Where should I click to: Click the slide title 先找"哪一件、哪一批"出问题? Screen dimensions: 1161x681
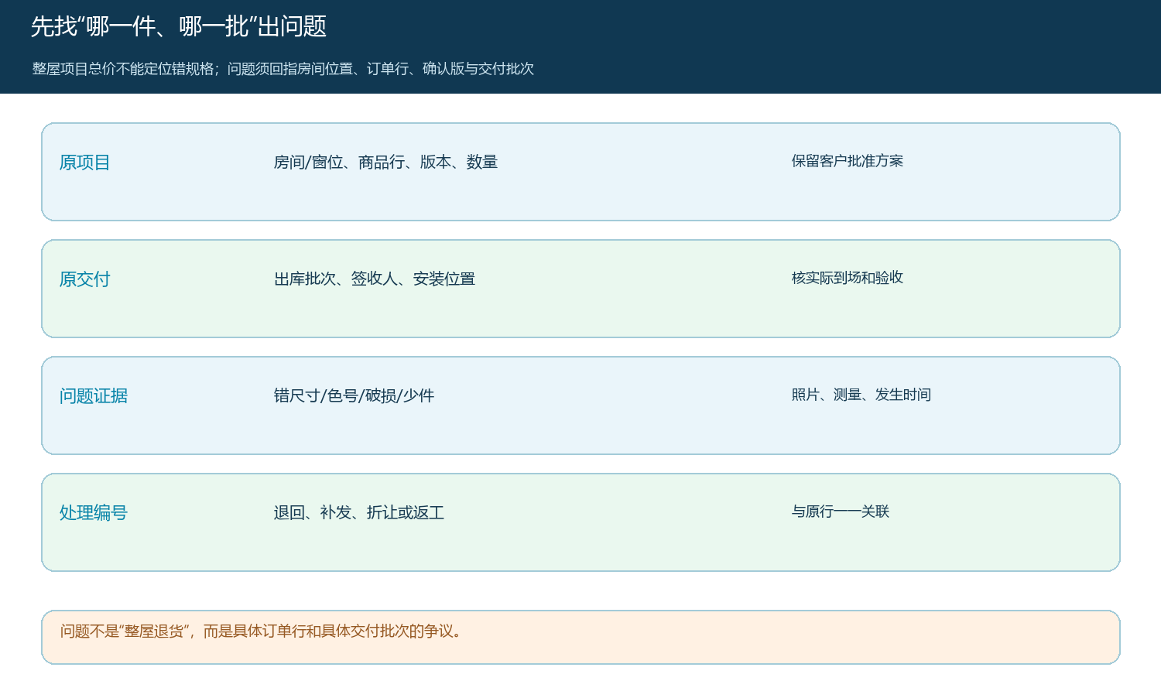(179, 27)
